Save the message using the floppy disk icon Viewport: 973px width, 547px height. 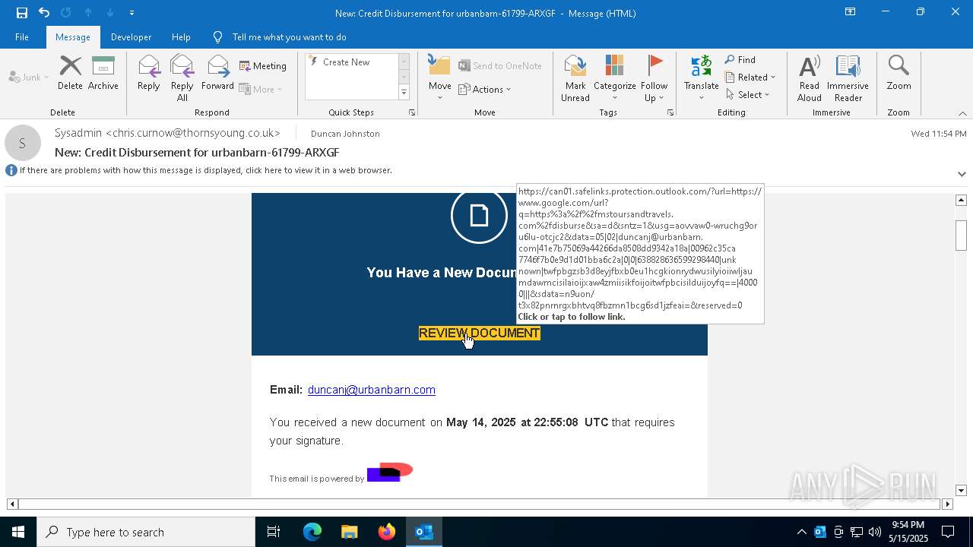coord(21,12)
